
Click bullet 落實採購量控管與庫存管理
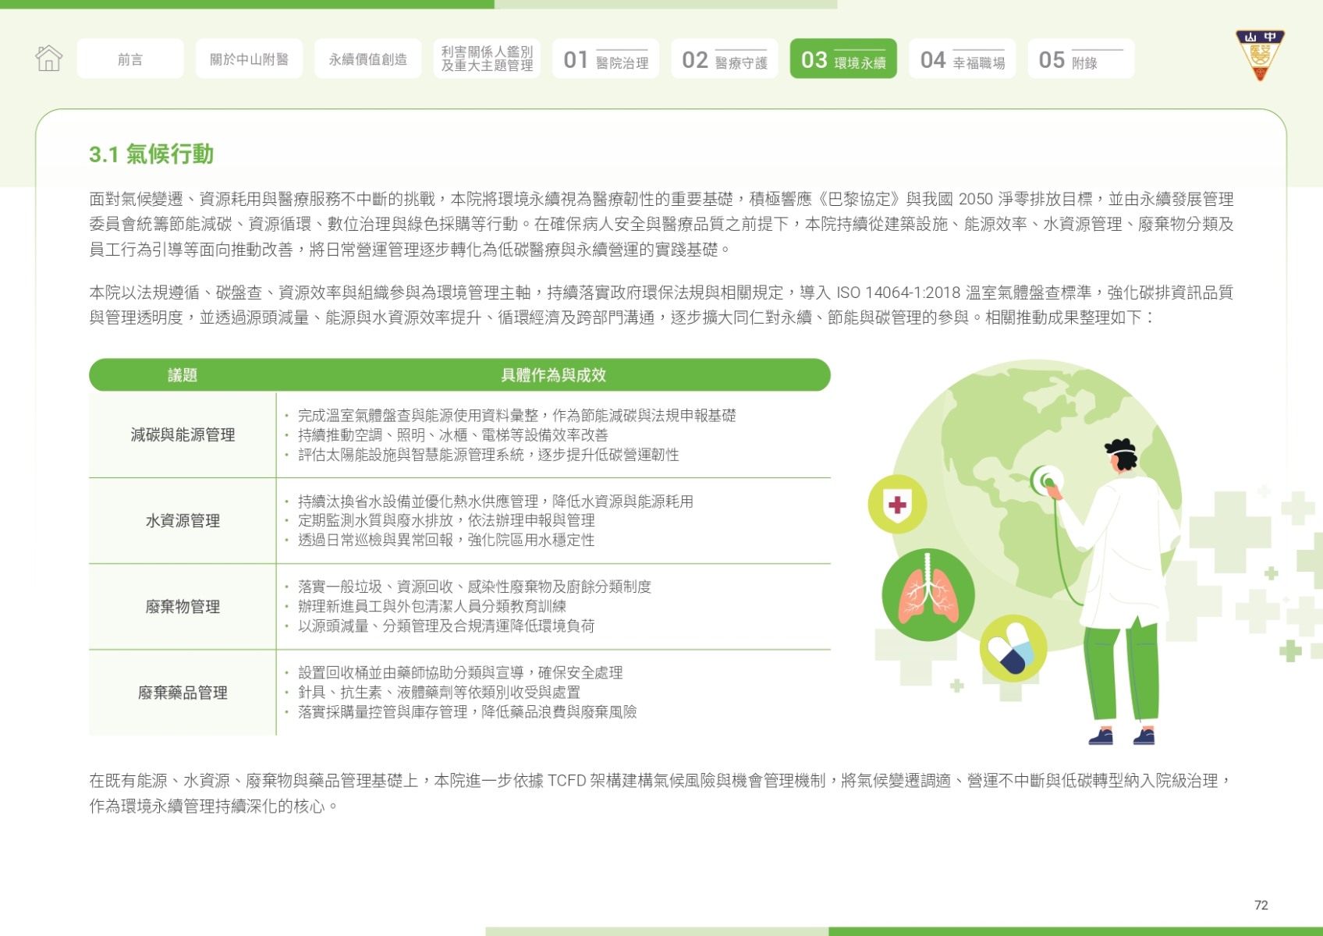coord(467,711)
